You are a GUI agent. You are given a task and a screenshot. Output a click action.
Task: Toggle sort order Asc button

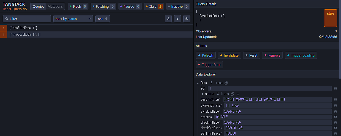click(103, 19)
